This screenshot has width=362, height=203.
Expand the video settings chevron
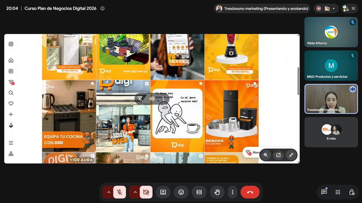coord(135,192)
